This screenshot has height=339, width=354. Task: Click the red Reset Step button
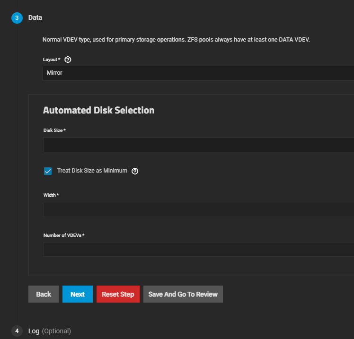118,294
